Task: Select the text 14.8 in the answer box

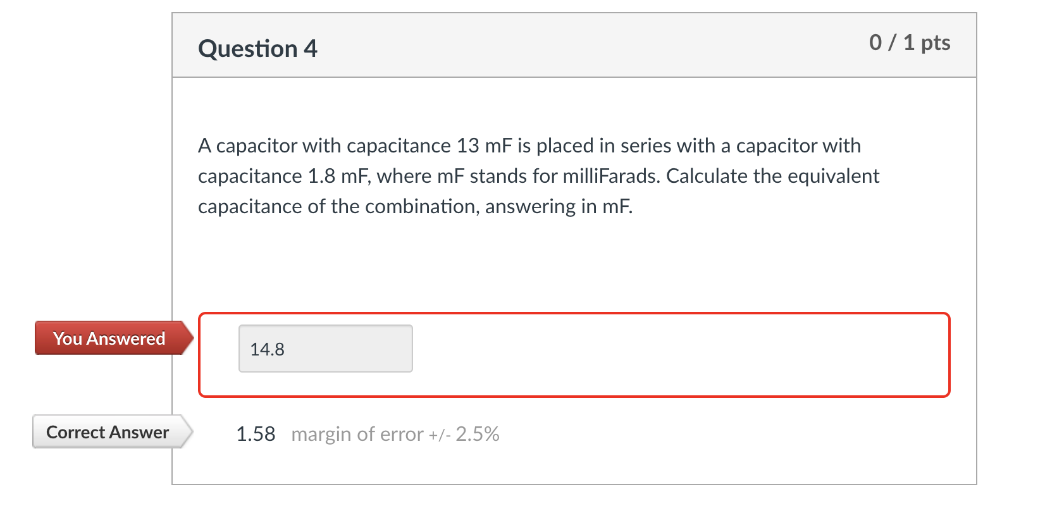Action: (267, 349)
